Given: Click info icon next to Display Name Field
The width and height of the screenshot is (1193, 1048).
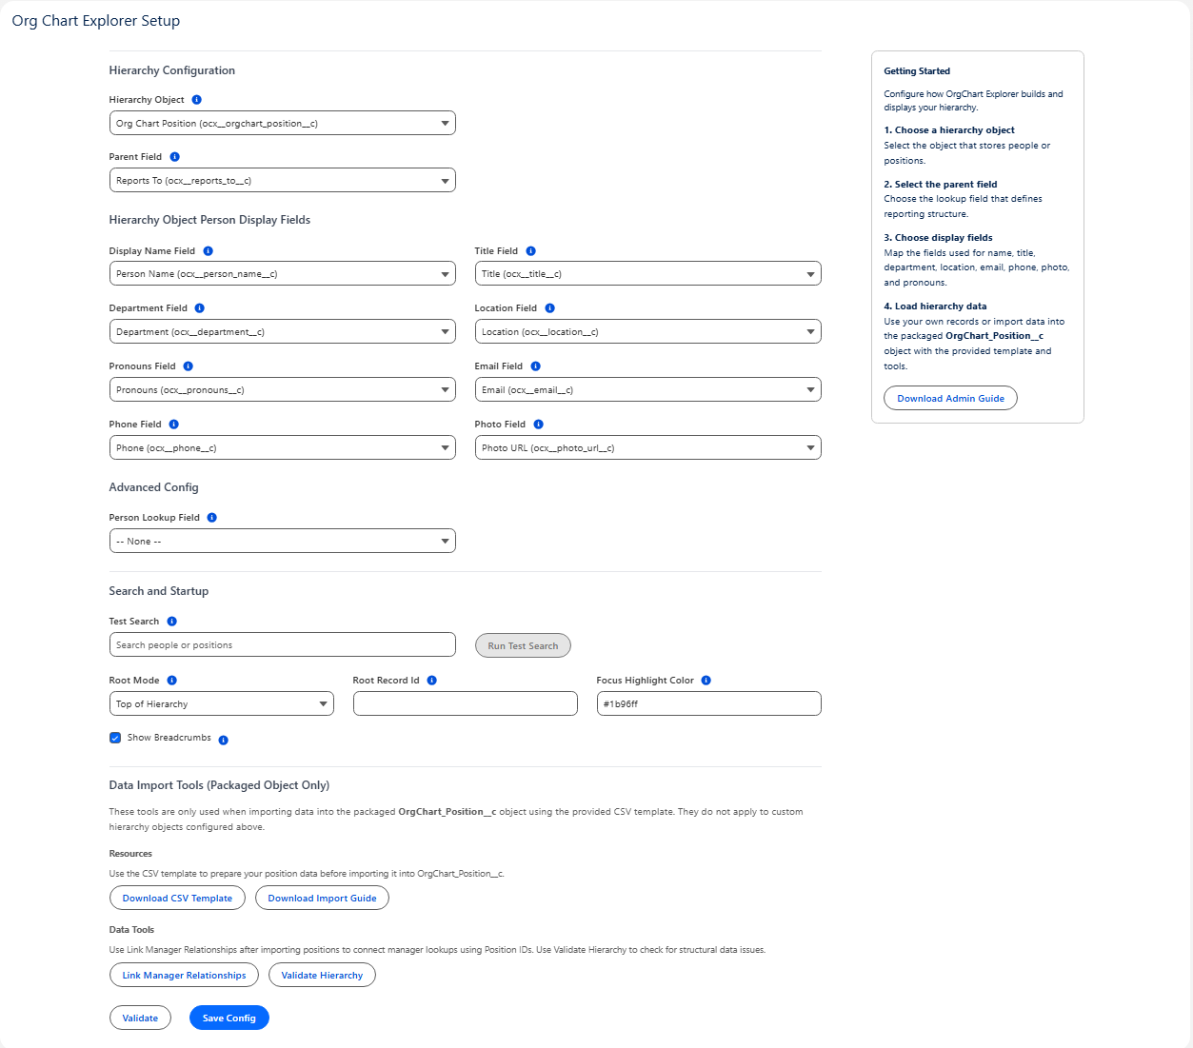Looking at the screenshot, I should 208,251.
